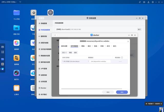Click 取消 button in container dialog
164x112 pixels.
[108, 92]
